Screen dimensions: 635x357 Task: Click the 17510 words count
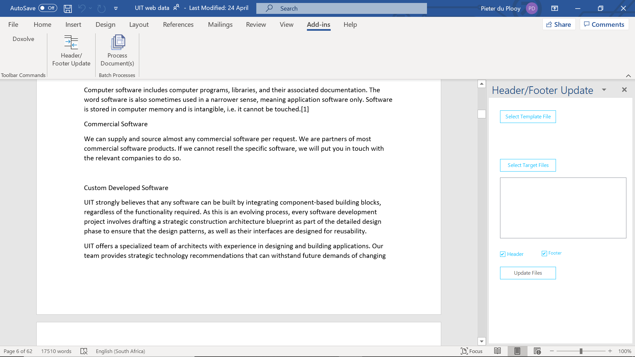click(56, 351)
